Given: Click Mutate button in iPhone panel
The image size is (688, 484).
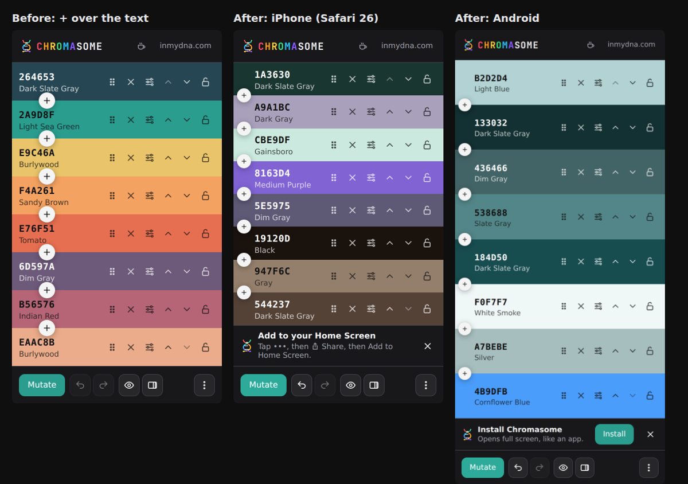Looking at the screenshot, I should point(263,385).
